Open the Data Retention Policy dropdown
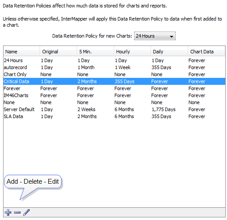This screenshot has height=220, width=227. pyautogui.click(x=155, y=36)
